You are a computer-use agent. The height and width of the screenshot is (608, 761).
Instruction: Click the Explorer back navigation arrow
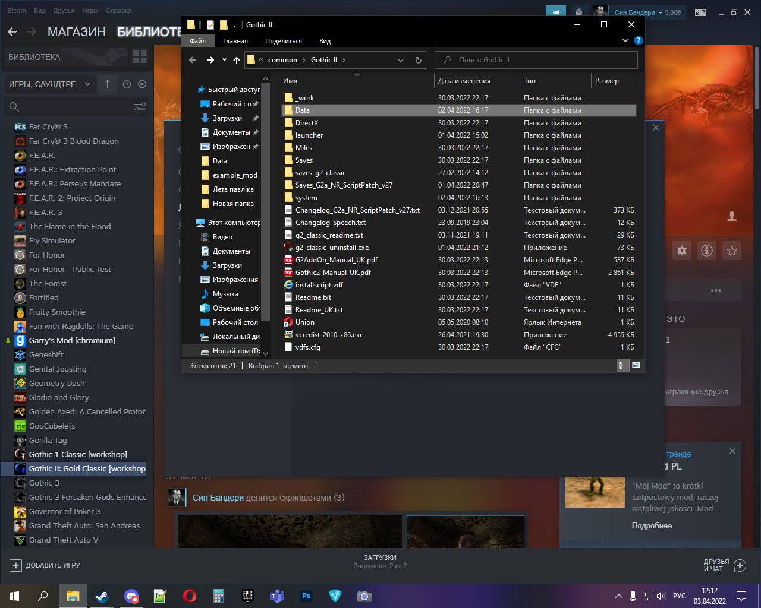click(x=193, y=60)
